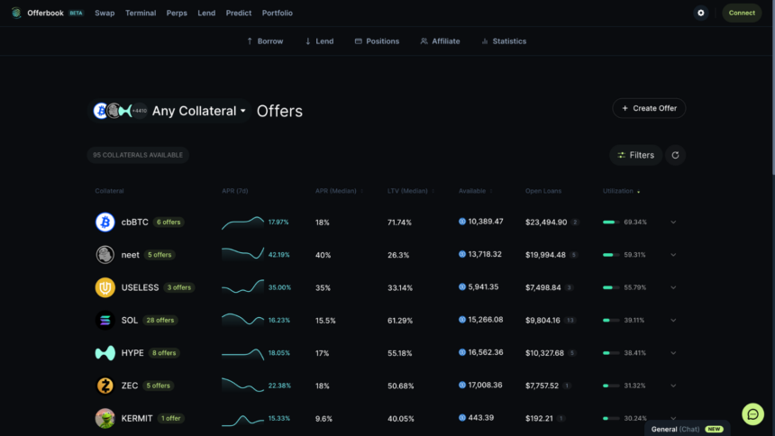
Task: Click the SOL APR sparkline chart
Action: (242, 320)
